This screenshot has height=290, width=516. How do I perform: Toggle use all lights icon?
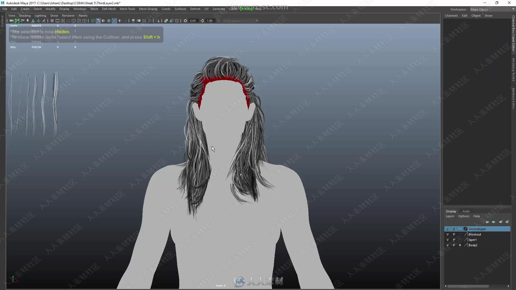tap(120, 21)
